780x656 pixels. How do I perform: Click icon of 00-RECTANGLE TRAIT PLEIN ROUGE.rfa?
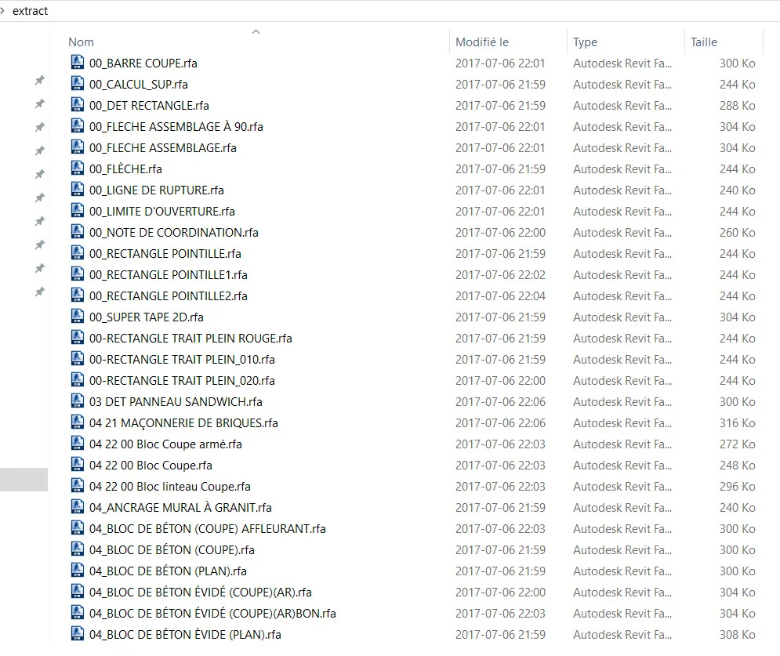(x=78, y=337)
